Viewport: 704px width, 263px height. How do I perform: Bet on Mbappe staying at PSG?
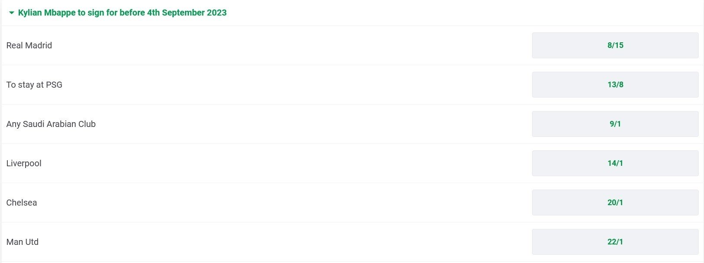tap(615, 85)
